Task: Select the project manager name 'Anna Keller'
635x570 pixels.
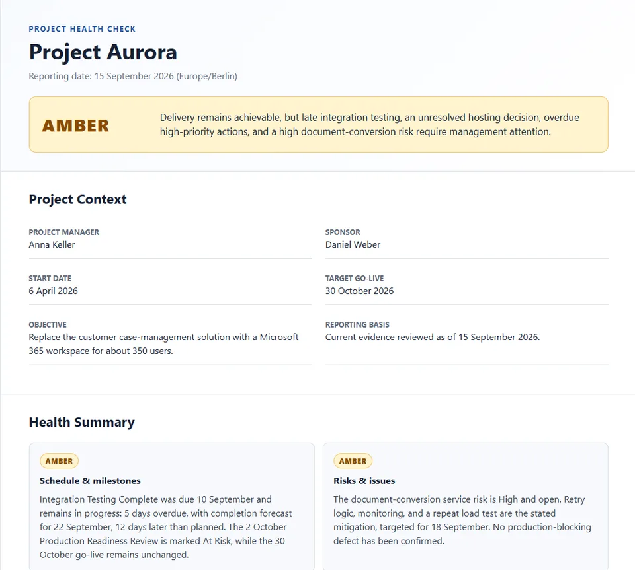Action: coord(52,244)
